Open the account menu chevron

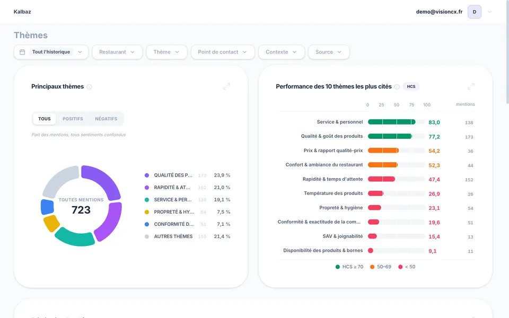pyautogui.click(x=489, y=12)
